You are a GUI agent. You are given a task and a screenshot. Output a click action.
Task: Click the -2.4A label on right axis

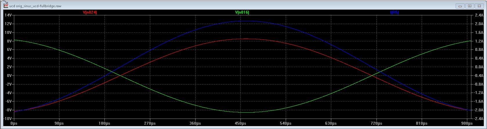coord(479,119)
